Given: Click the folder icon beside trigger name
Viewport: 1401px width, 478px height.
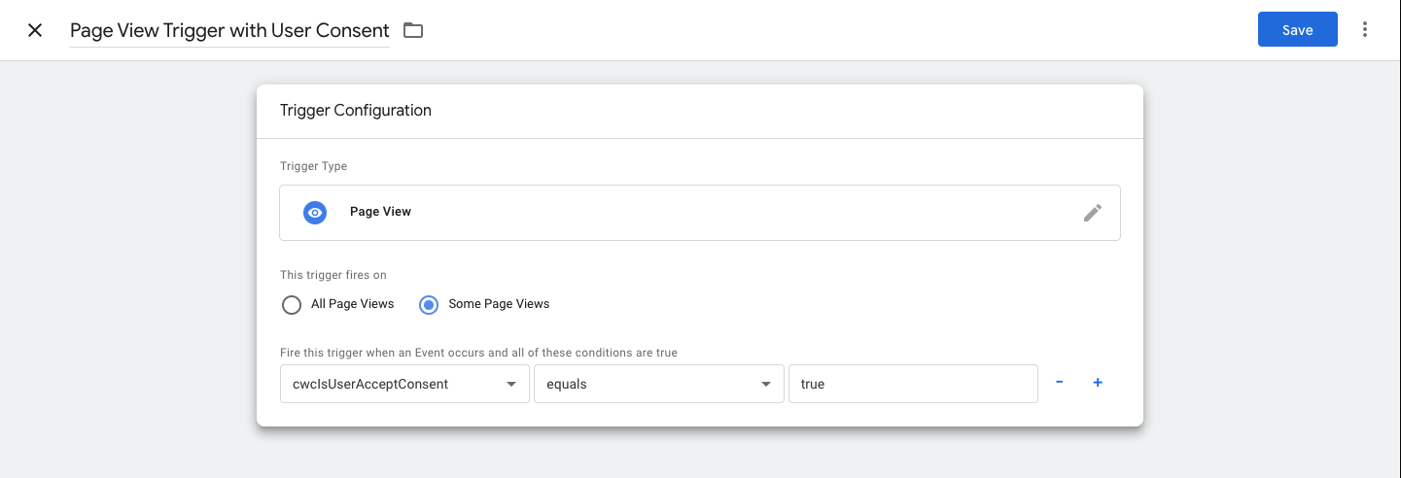Looking at the screenshot, I should click(x=413, y=30).
